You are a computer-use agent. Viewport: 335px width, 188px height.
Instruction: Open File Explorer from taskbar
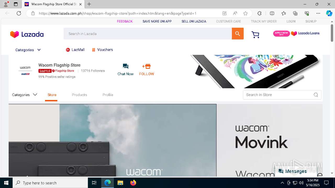pyautogui.click(x=120, y=183)
